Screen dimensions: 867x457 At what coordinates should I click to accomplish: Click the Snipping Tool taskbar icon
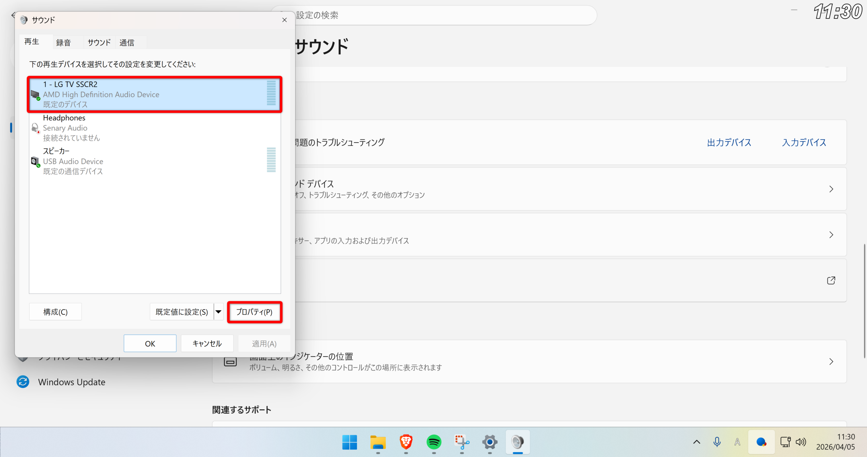click(462, 442)
